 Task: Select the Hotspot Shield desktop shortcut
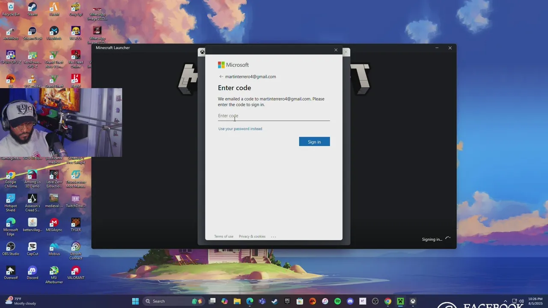(x=11, y=203)
